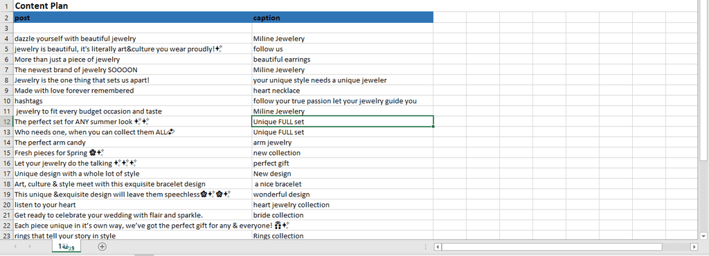Viewport: 709px width, 256px height.
Task: Select 'Miline Jewelery' caption in row 4
Action: [342, 39]
